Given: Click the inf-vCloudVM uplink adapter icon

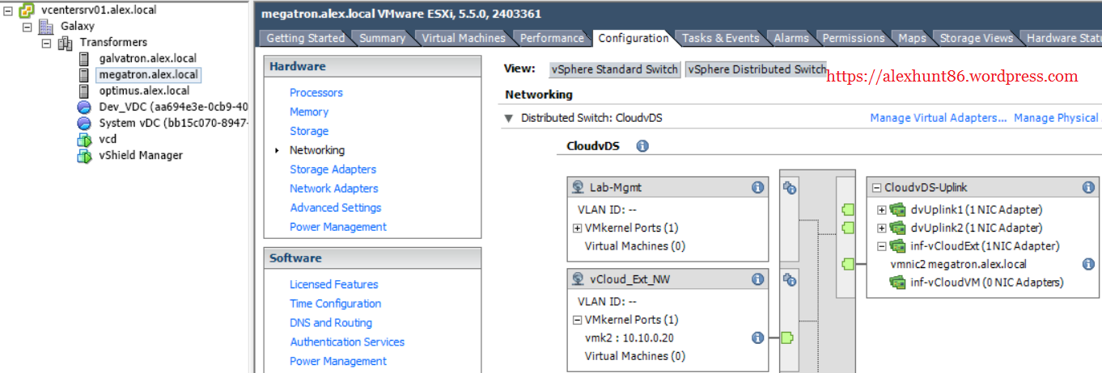Looking at the screenshot, I should tap(897, 283).
